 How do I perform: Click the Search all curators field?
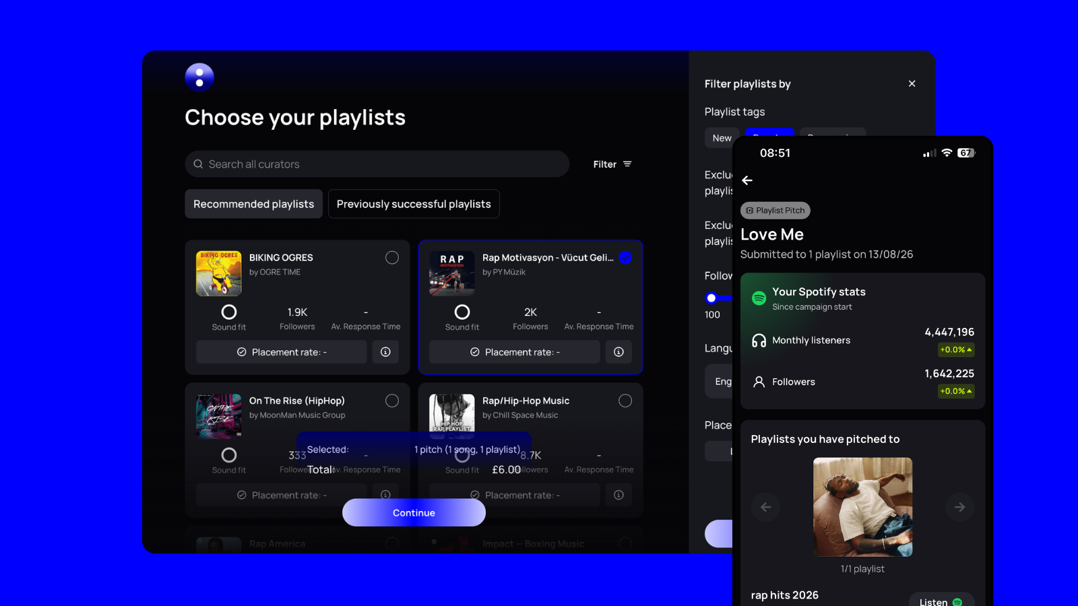(x=377, y=164)
